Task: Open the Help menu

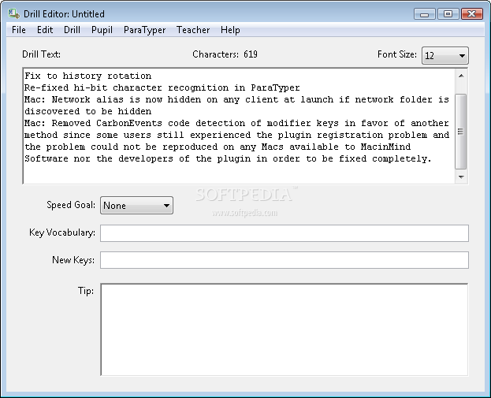Action: 230,30
